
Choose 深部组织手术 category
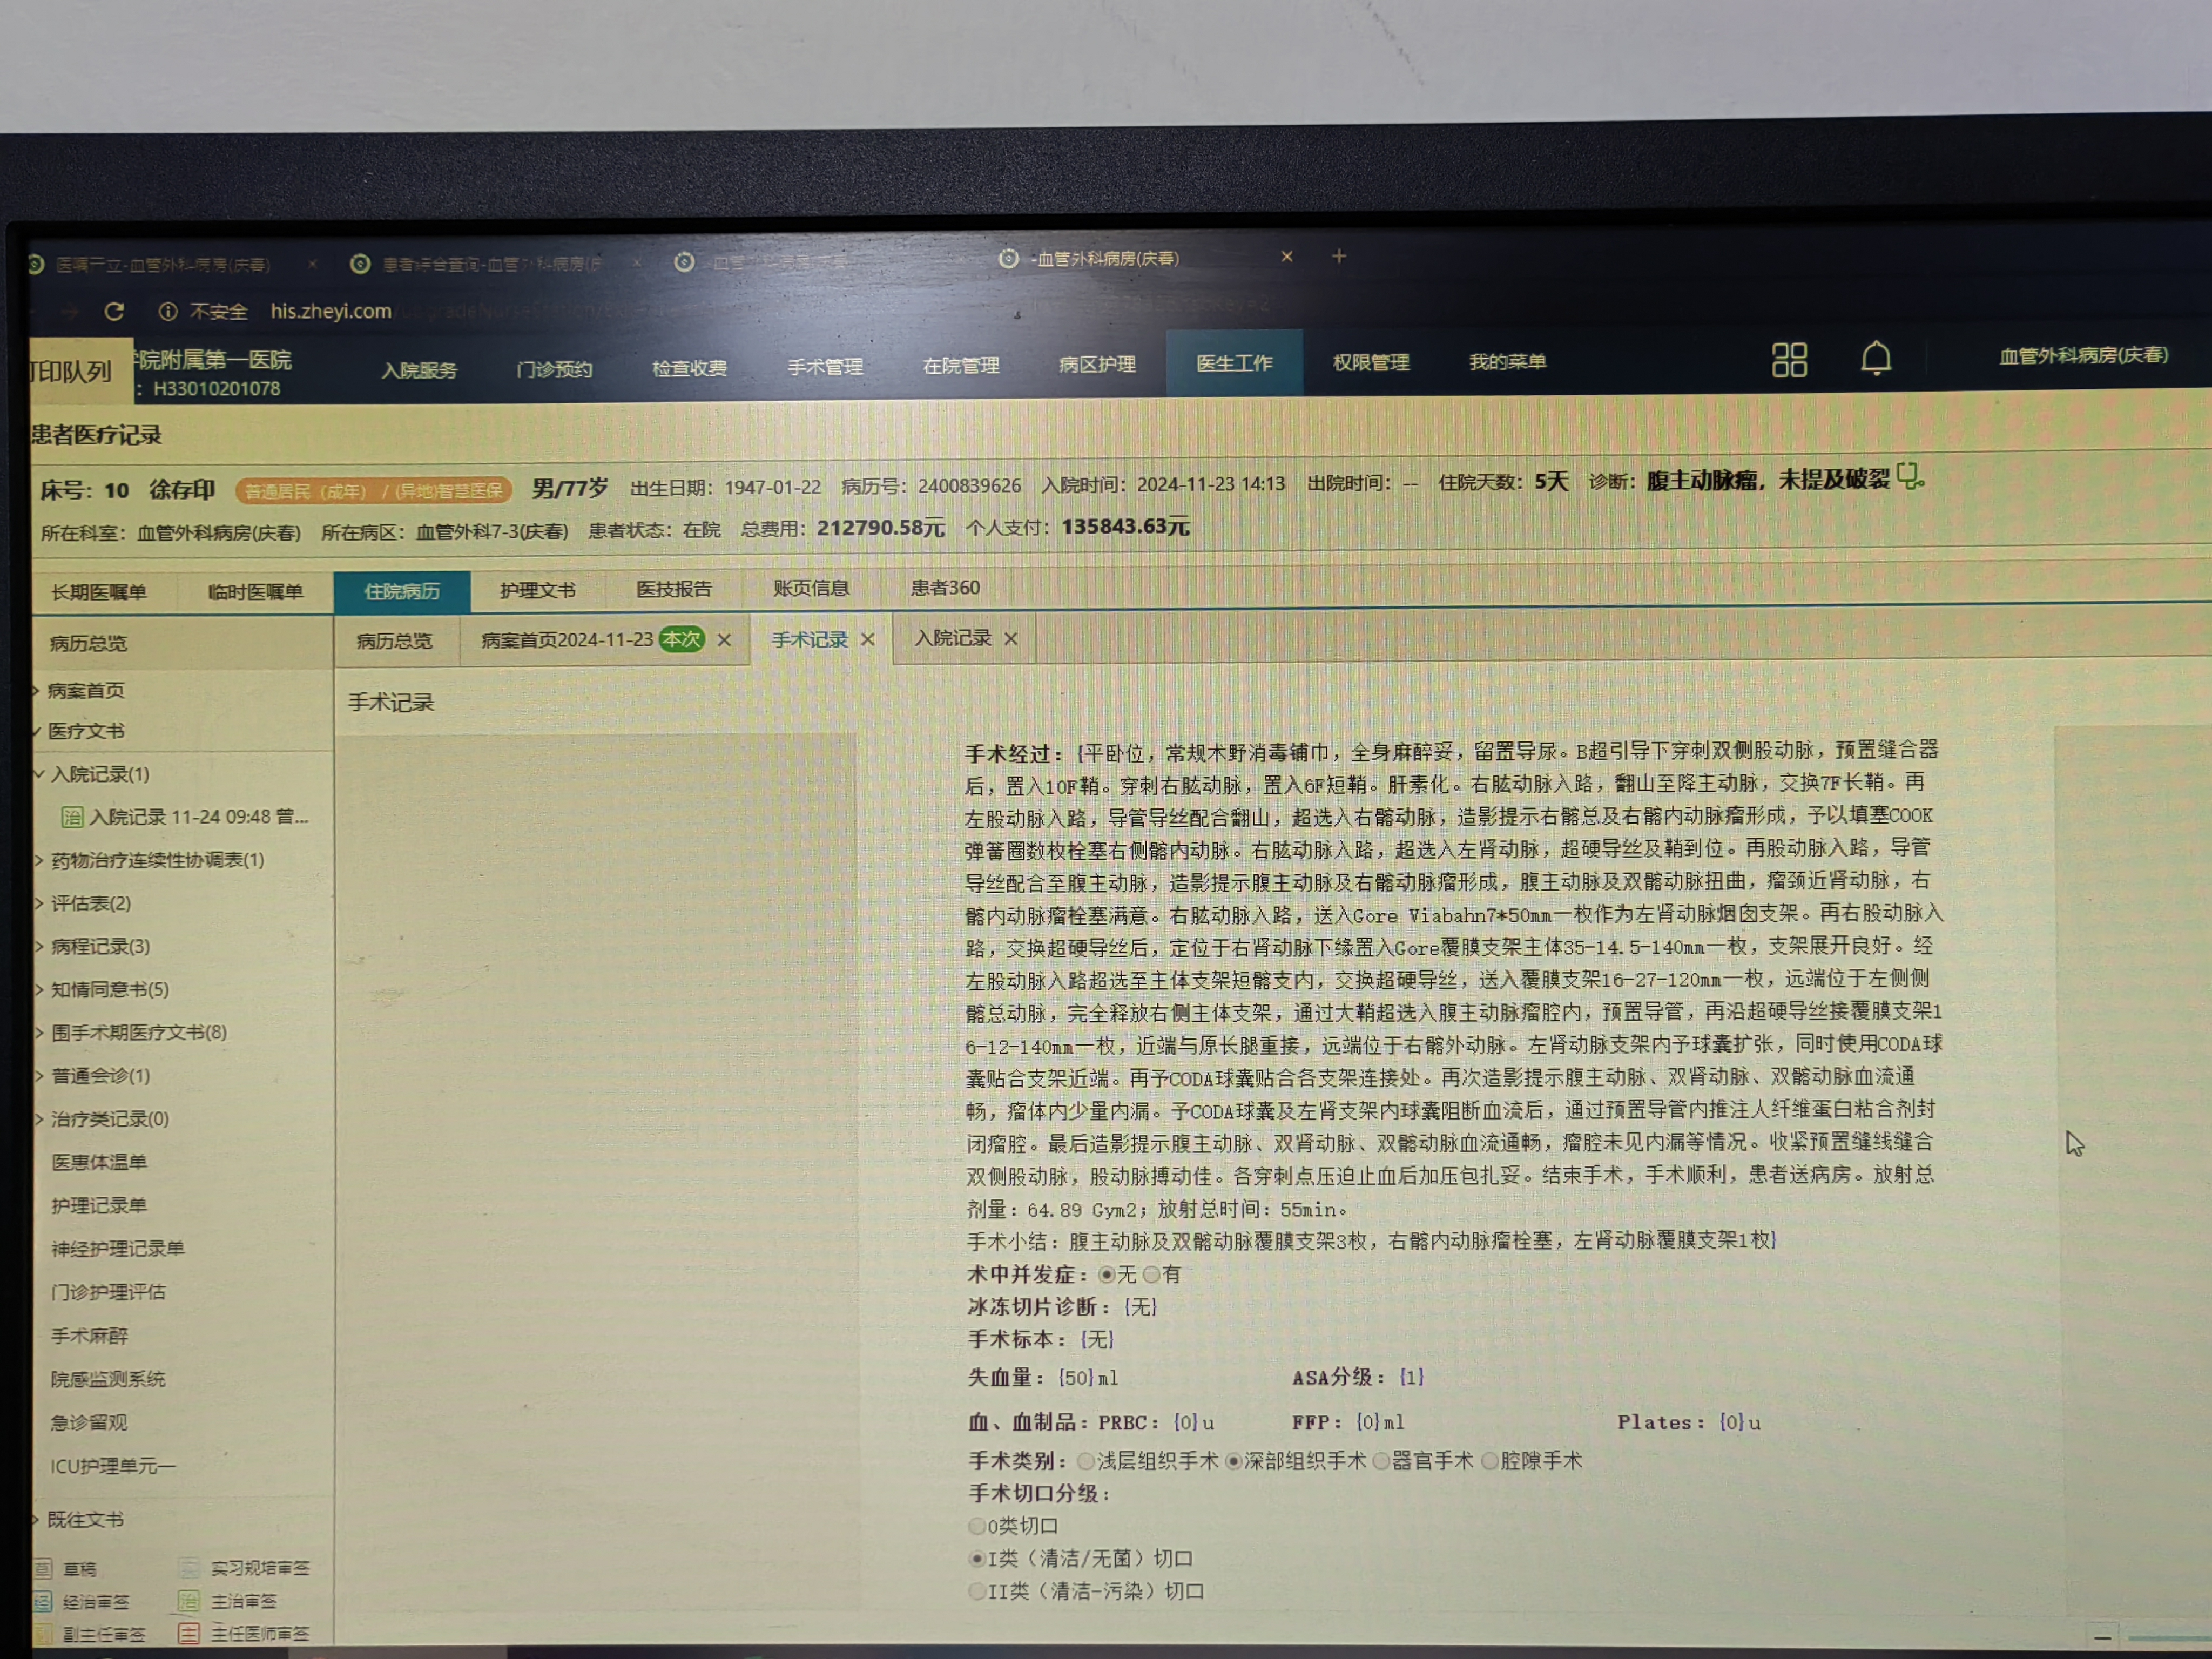tap(1233, 1462)
